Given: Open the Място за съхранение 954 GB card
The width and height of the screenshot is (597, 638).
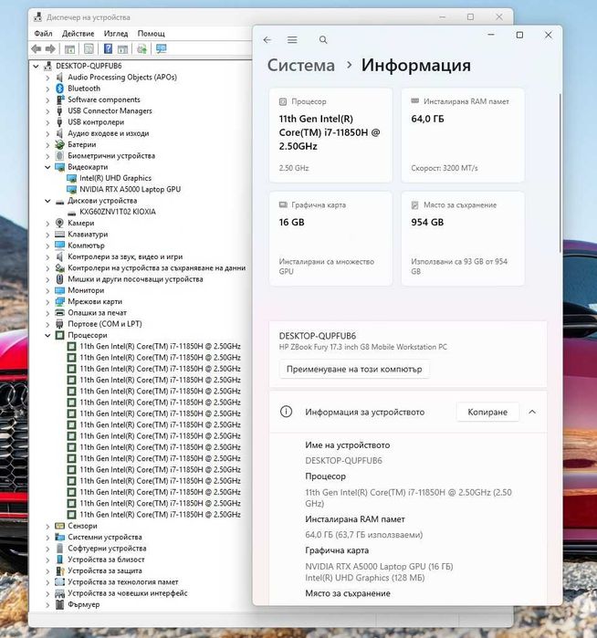Looking at the screenshot, I should coord(463,238).
